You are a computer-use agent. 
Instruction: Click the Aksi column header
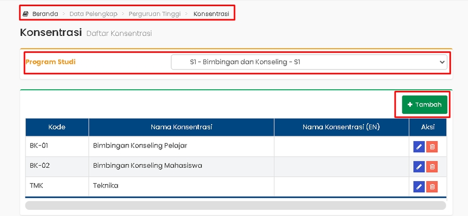click(x=427, y=127)
